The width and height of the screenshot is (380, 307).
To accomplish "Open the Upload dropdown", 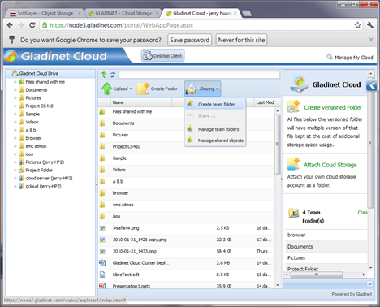I will 117,89.
